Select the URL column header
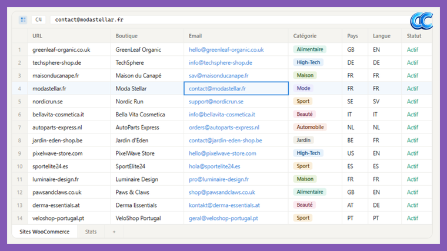Screen dimensions: 447x251 pos(37,36)
